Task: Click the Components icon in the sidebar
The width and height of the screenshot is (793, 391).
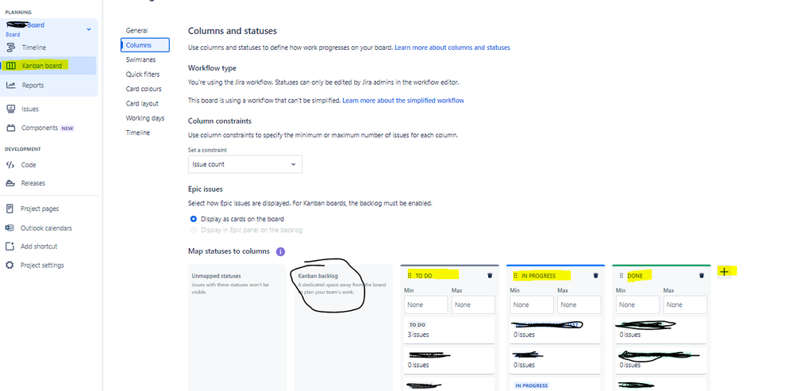Action: click(10, 128)
